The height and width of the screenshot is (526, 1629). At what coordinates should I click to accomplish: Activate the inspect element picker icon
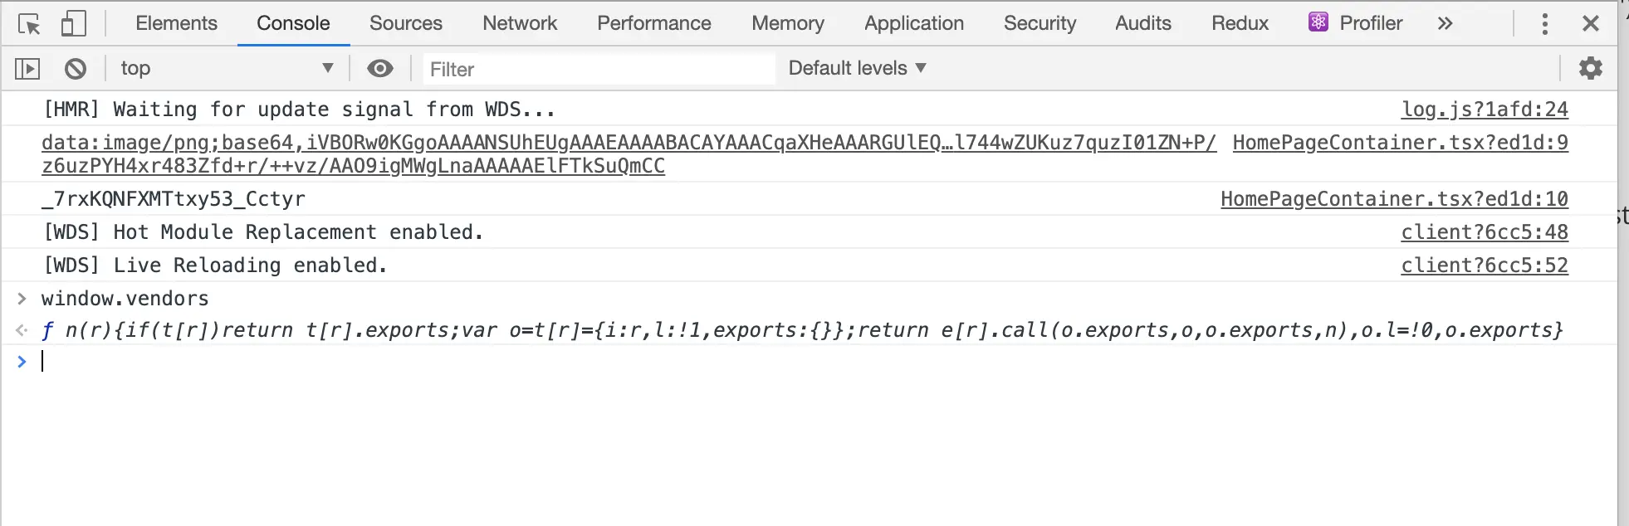tap(29, 24)
